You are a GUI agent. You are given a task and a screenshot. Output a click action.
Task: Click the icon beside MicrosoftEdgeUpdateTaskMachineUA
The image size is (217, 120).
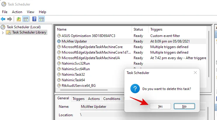59,58
